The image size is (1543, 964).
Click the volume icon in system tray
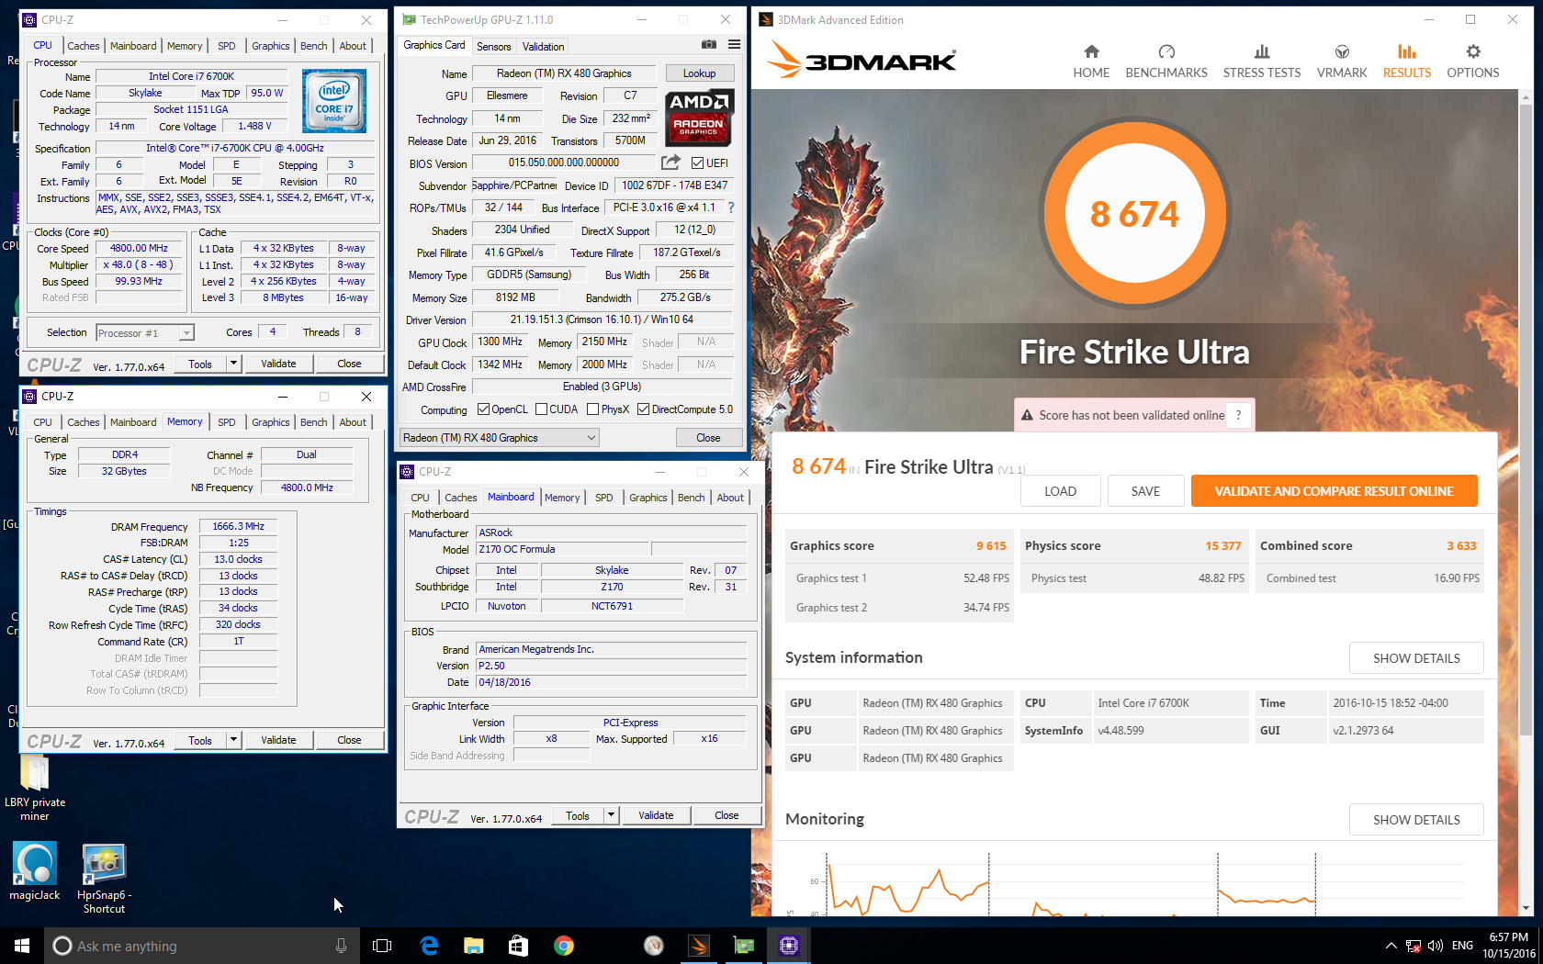(x=1436, y=946)
